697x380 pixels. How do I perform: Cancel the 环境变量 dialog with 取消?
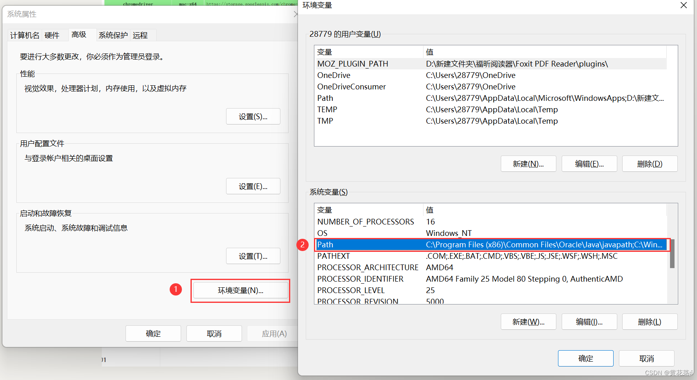646,358
